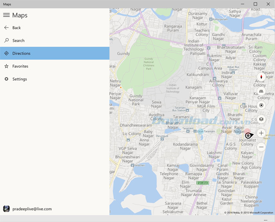Screen dimensions: 275x222
Task: Click the compass north-reset button
Action: point(261,77)
